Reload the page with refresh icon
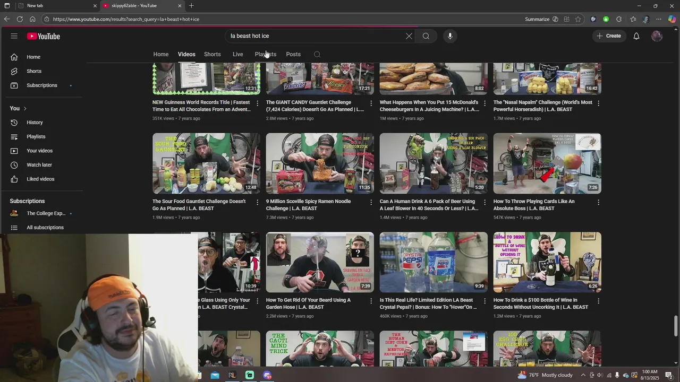 [x=20, y=19]
